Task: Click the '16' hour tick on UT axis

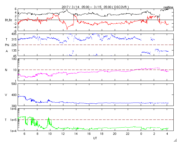Action: click(89, 134)
